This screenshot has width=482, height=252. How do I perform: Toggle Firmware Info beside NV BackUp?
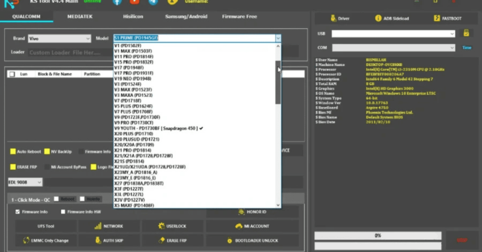pos(81,152)
